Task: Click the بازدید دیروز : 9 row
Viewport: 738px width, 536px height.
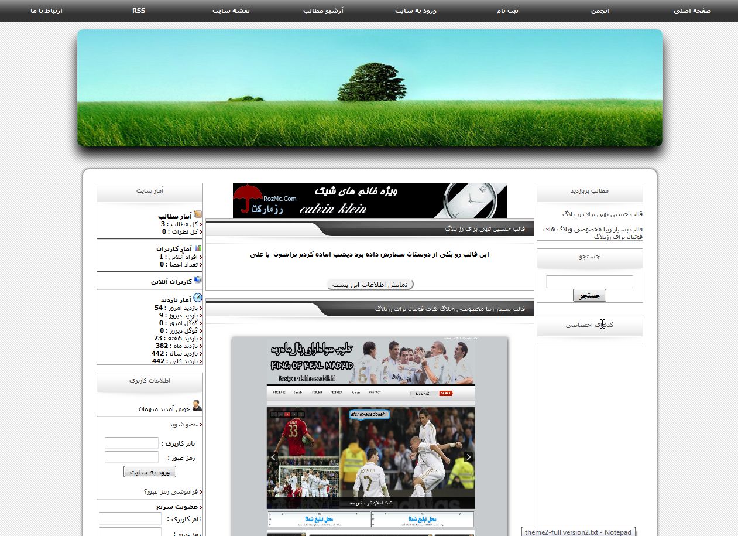Action: [x=180, y=315]
